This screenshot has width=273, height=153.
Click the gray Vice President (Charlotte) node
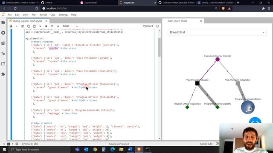(238, 83)
